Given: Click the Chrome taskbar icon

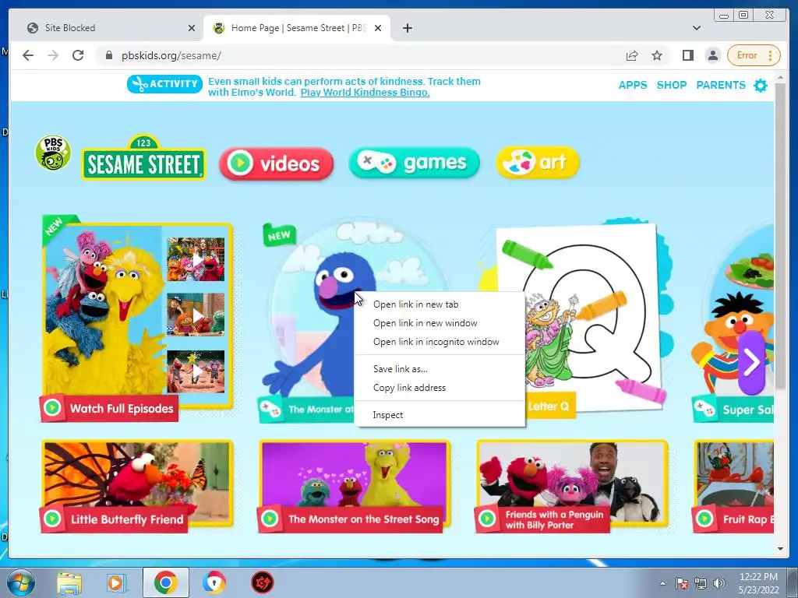Looking at the screenshot, I should 165,582.
